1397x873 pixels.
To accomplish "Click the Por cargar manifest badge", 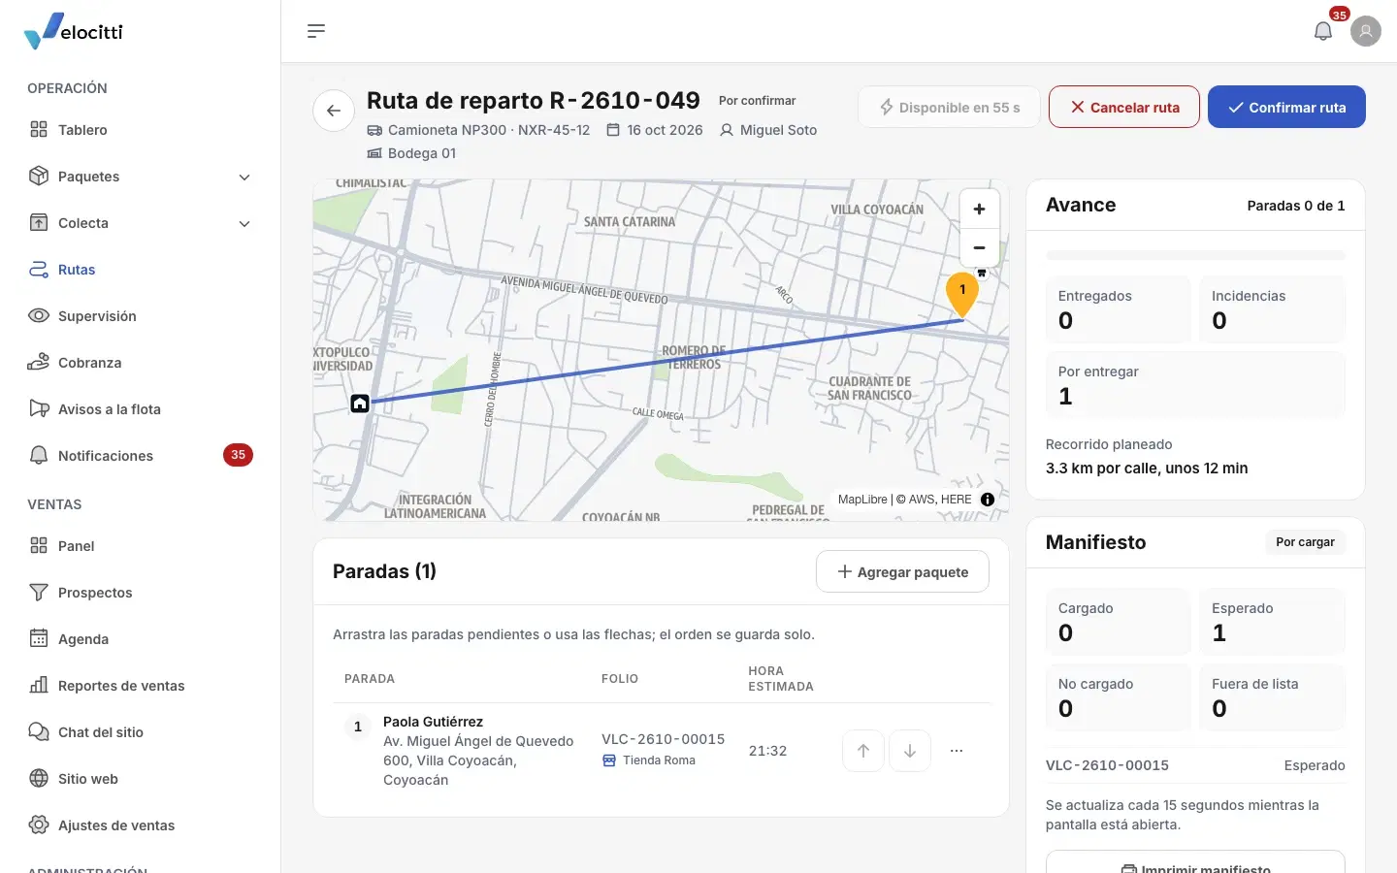I will [1305, 542].
